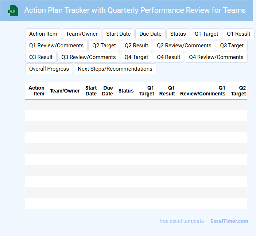Select the Q3 Review/Comments tag
This screenshot has height=236, width=256.
(89, 57)
